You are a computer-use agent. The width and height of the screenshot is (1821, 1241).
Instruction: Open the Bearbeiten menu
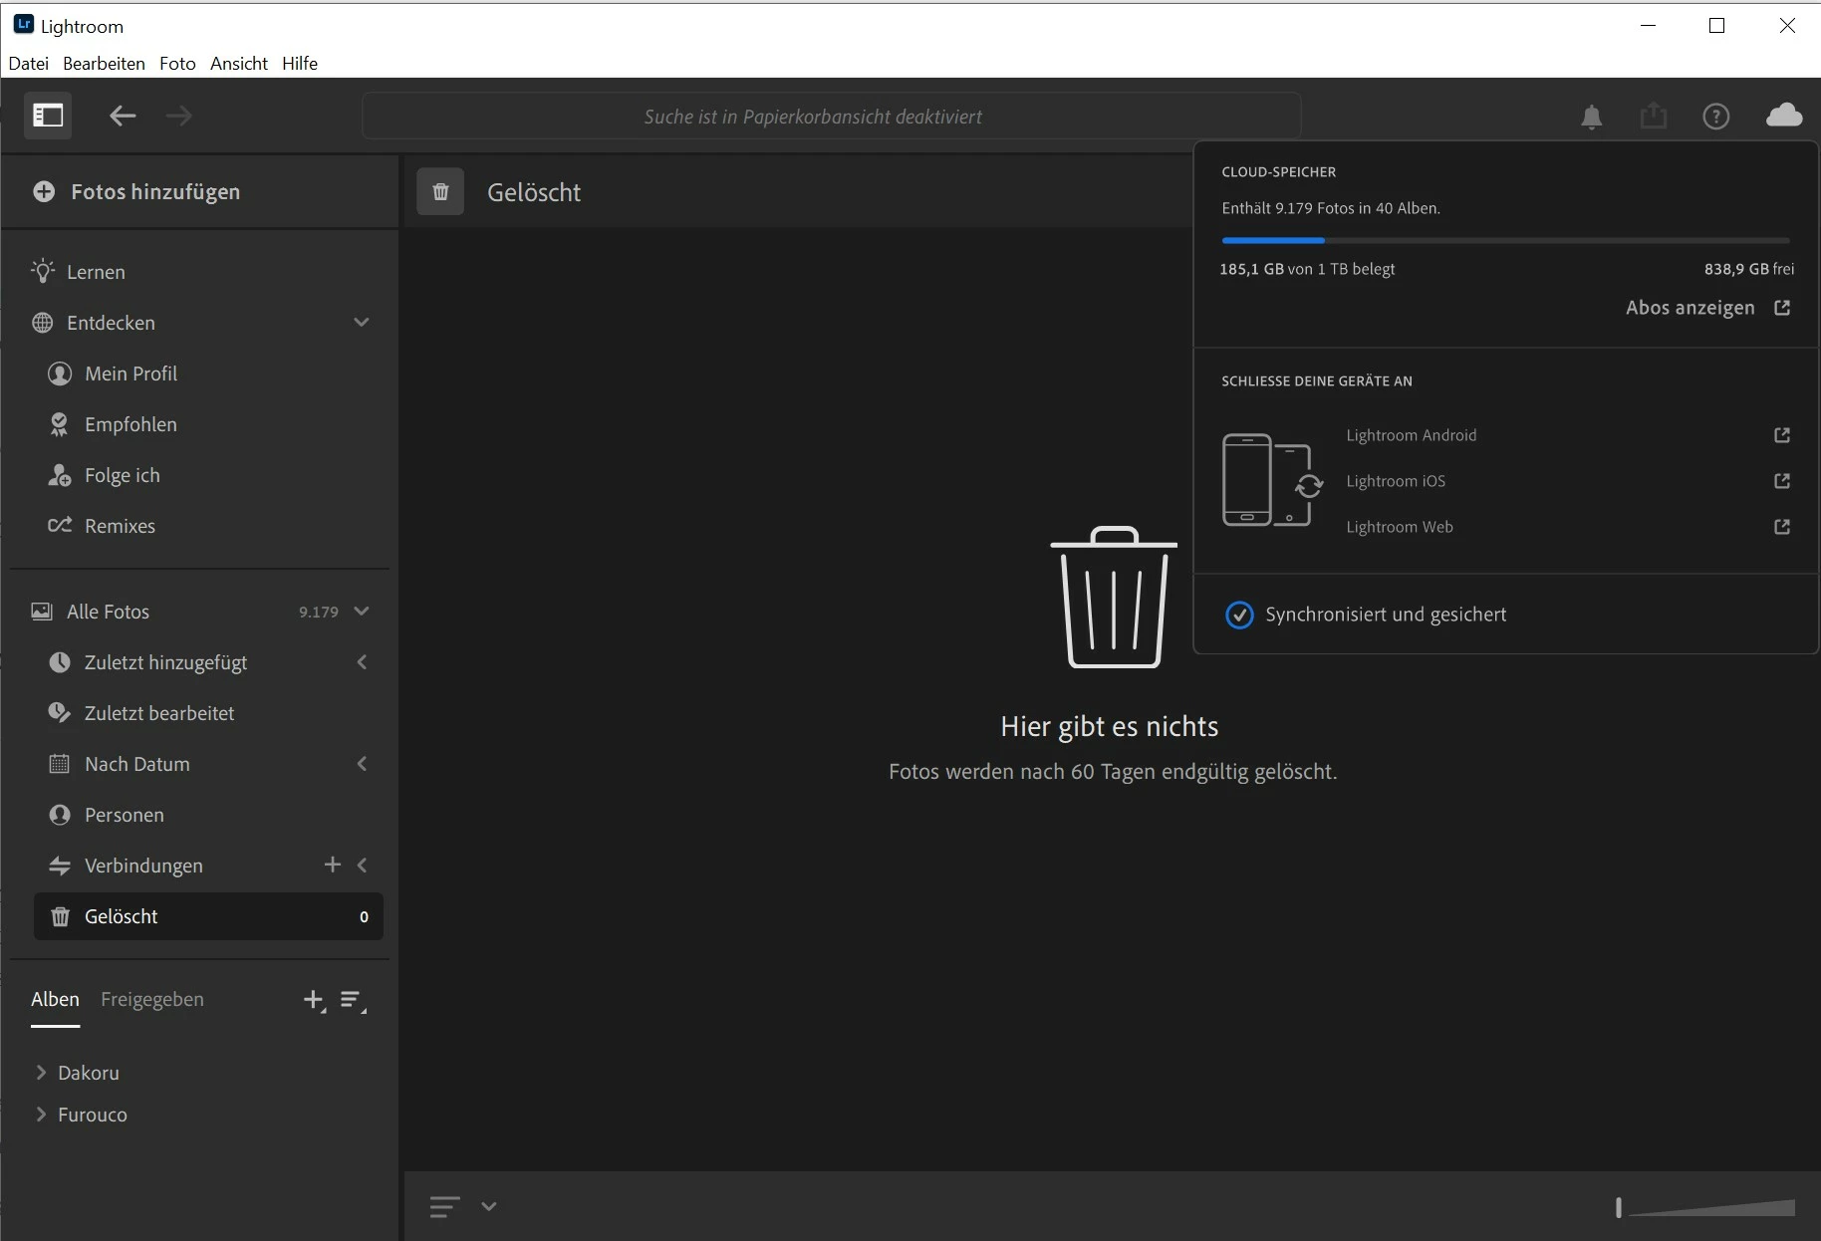[x=104, y=63]
